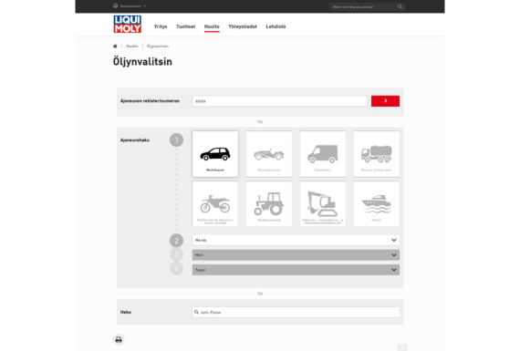Choose the tractor agricultural machinery icon
Screen dimensions: 520x351
tap(269, 204)
